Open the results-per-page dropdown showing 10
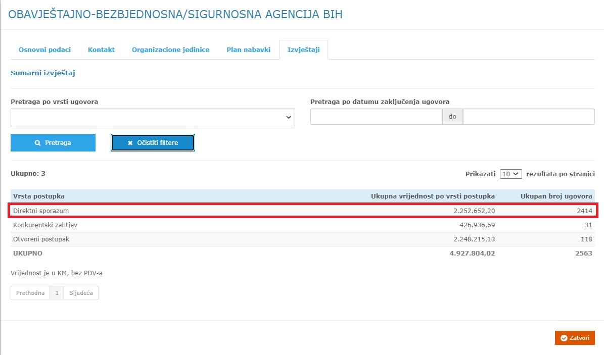The width and height of the screenshot is (604, 355). coord(511,174)
